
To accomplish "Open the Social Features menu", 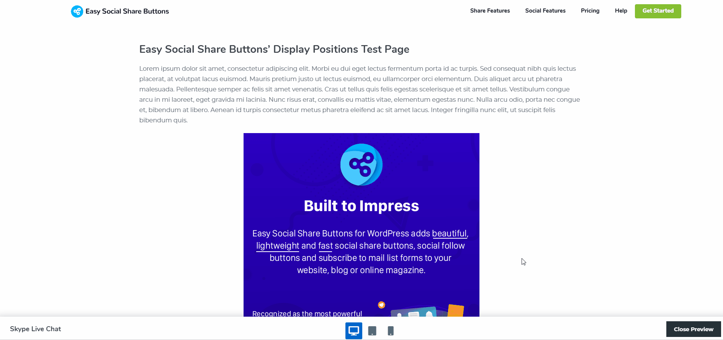I will pos(545,11).
